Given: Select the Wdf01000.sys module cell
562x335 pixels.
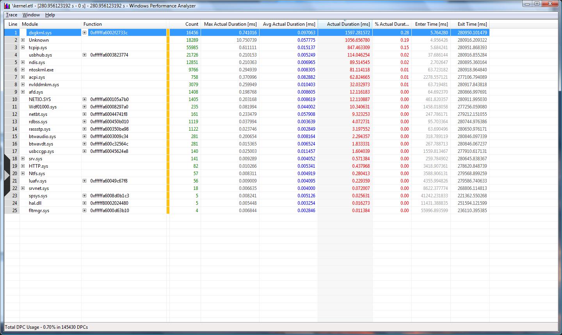Looking at the screenshot, I should (43, 107).
